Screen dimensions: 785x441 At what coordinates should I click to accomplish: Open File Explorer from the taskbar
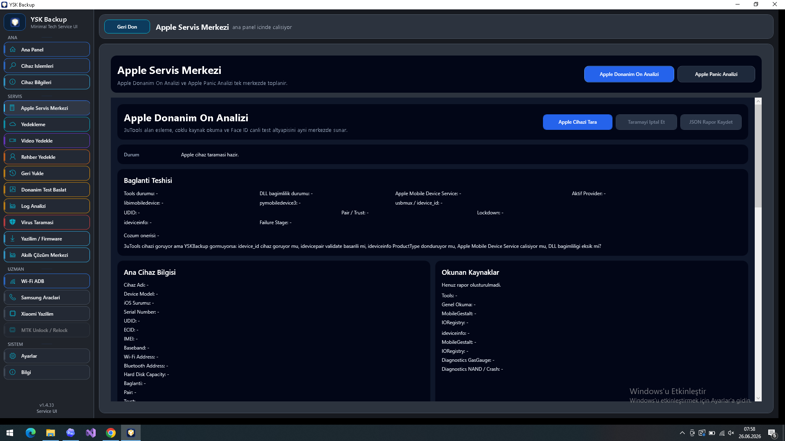coord(50,433)
